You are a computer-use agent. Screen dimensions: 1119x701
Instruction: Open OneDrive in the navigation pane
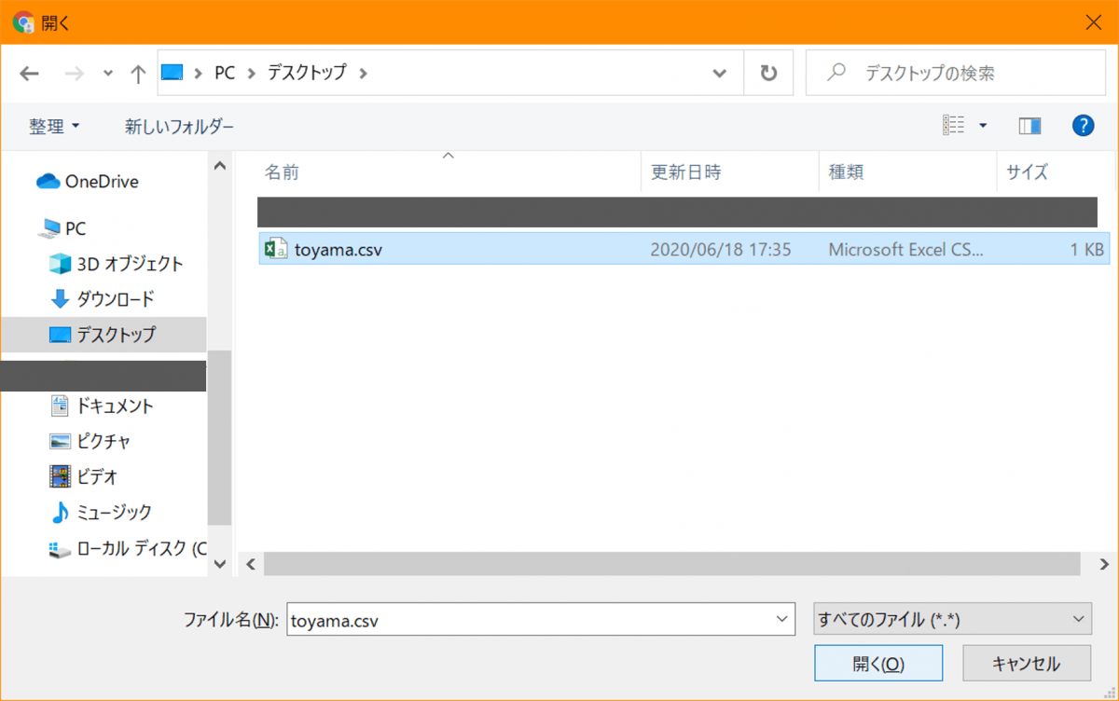click(101, 182)
